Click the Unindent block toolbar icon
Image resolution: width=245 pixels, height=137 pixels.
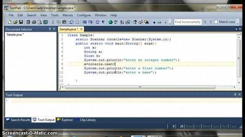pos(90,22)
